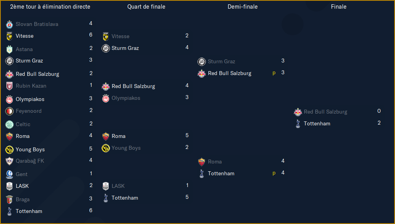Screen dimensions: 395x224
Task: Click Young Boys crest in quarter-final
Action: (106, 148)
